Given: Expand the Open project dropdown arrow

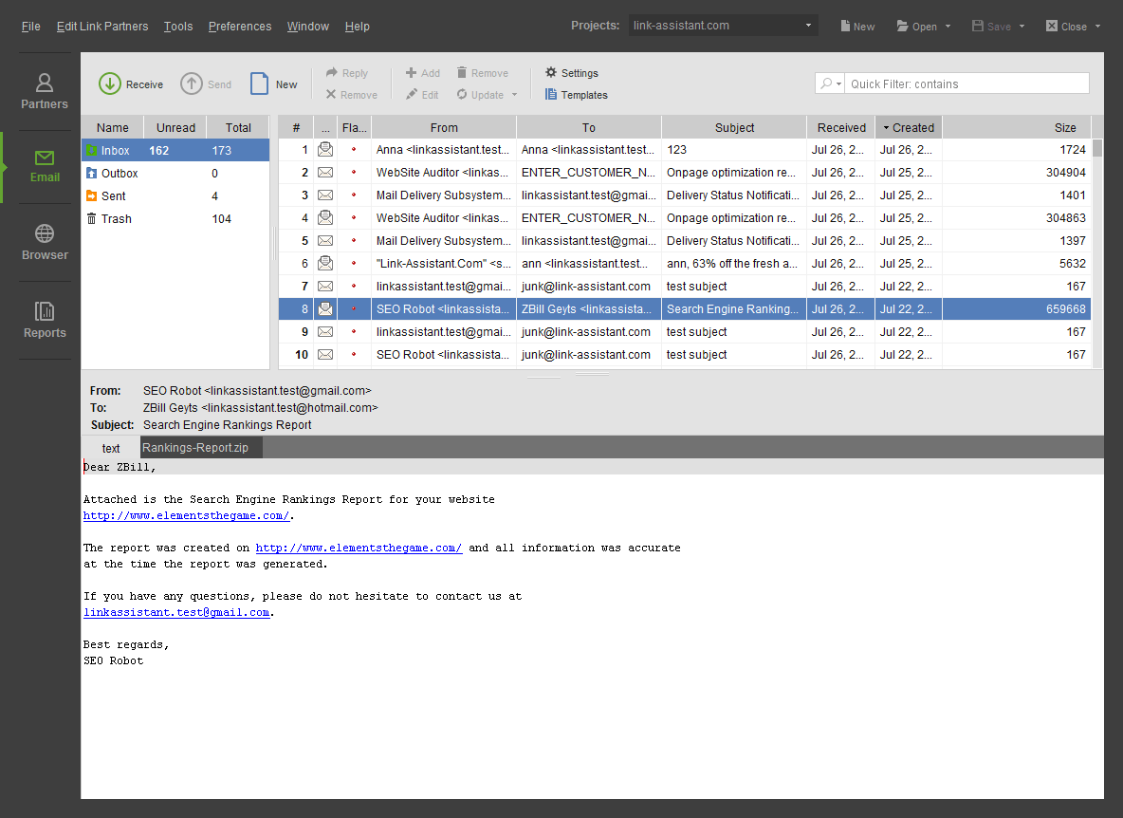Looking at the screenshot, I should point(948,27).
